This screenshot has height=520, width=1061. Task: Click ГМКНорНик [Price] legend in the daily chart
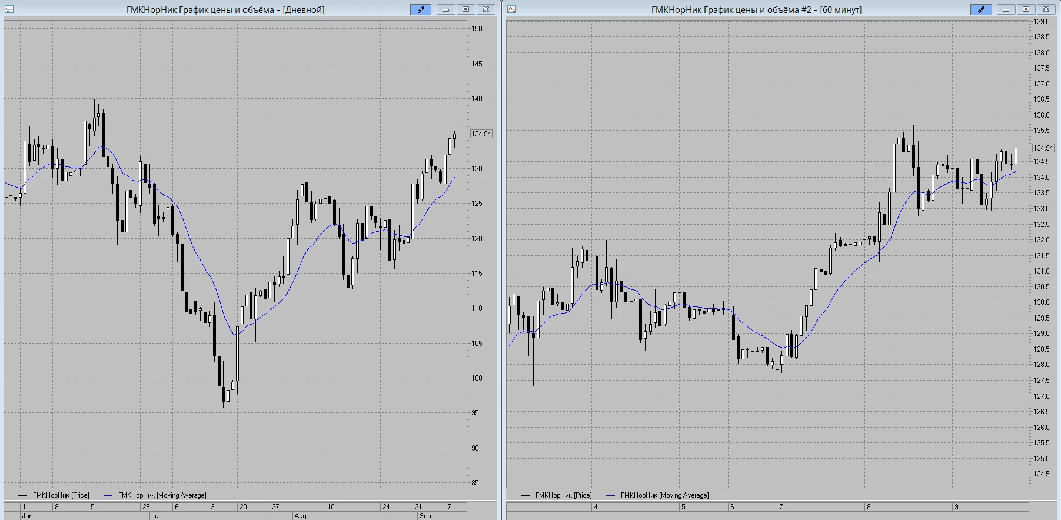click(x=61, y=495)
